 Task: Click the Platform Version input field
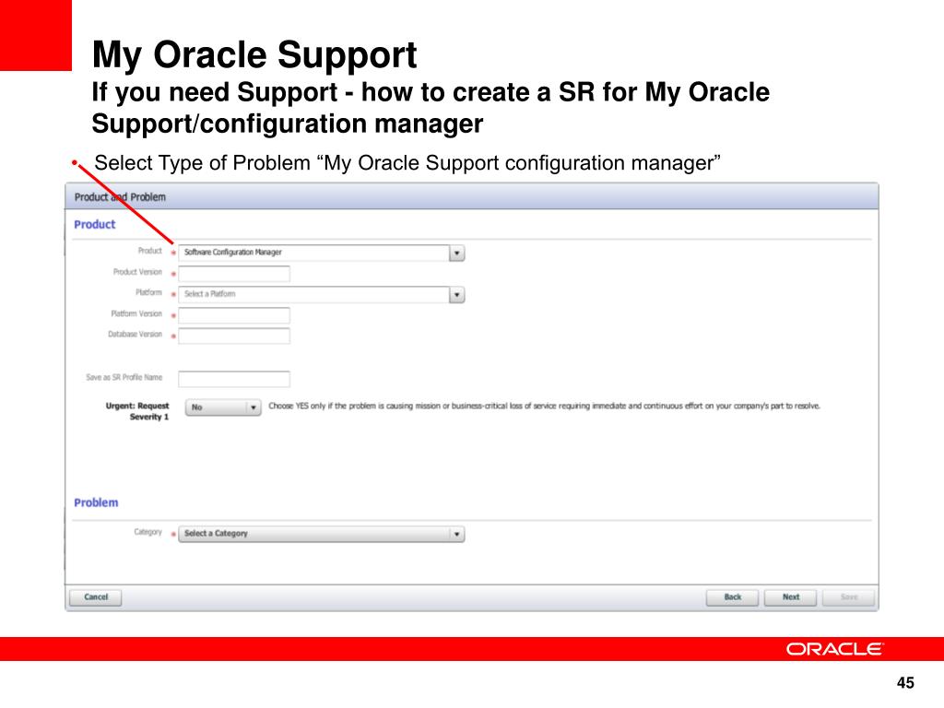coord(234,315)
